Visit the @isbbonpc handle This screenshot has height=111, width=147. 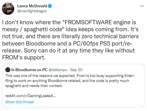[x=58, y=70]
